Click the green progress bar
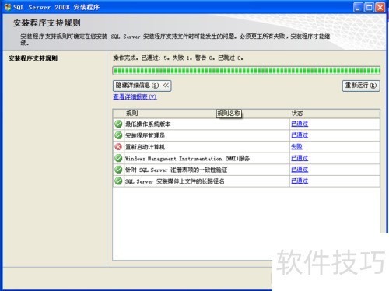Image resolution: width=389 pixels, height=291 pixels. pyautogui.click(x=247, y=71)
